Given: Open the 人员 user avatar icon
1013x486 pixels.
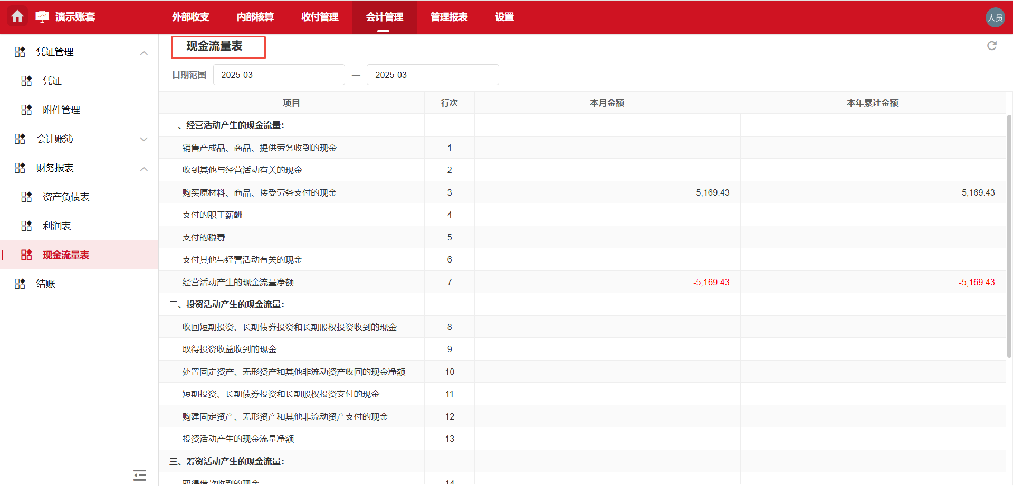Looking at the screenshot, I should pos(996,16).
